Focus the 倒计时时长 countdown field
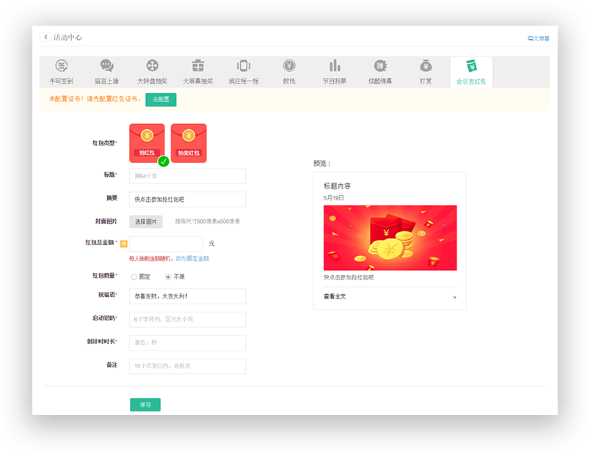 (x=187, y=343)
